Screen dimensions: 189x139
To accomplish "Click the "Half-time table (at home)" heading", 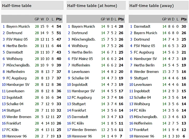I will click(x=92, y=6).
